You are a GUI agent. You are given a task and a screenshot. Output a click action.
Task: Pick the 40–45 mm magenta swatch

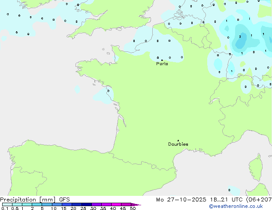point(116,204)
